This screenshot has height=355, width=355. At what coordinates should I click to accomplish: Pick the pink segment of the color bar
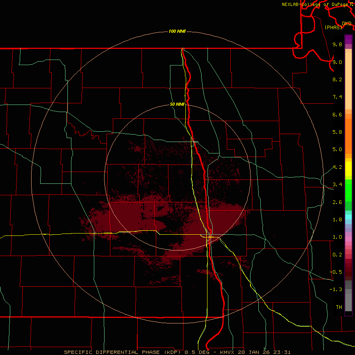click(x=348, y=239)
